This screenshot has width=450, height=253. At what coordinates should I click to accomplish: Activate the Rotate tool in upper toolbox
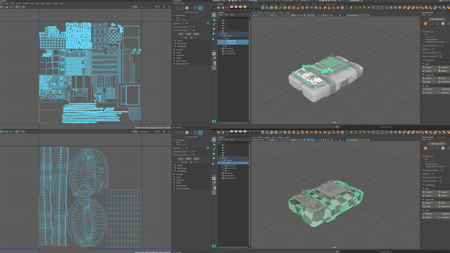(214, 33)
